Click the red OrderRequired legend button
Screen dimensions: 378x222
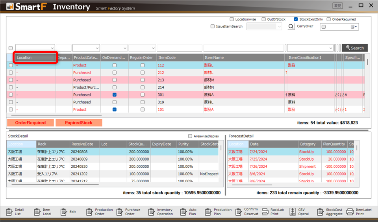pyautogui.click(x=30, y=123)
